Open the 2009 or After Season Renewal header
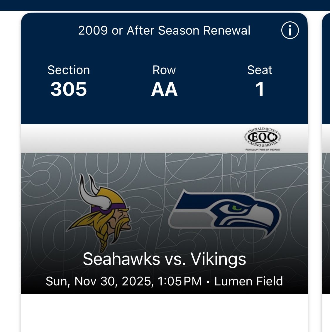This screenshot has height=332, width=330. pyautogui.click(x=164, y=30)
